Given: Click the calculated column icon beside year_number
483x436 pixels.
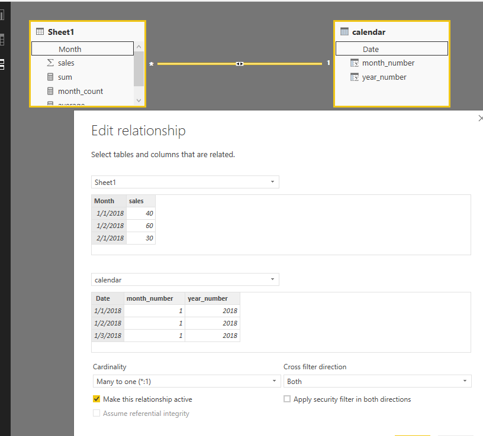Looking at the screenshot, I should [355, 77].
